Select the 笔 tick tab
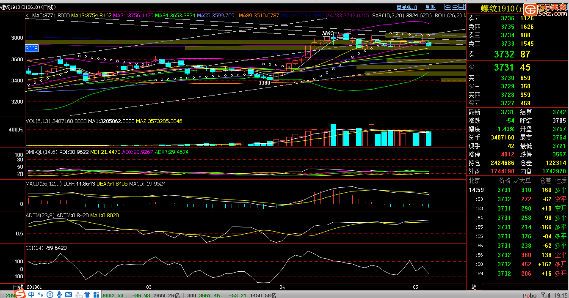This screenshot has height=298, width=569. (x=474, y=287)
